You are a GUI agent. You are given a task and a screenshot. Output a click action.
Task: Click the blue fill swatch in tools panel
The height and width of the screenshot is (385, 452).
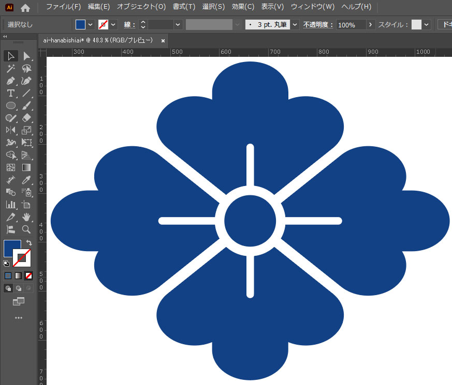pyautogui.click(x=11, y=248)
